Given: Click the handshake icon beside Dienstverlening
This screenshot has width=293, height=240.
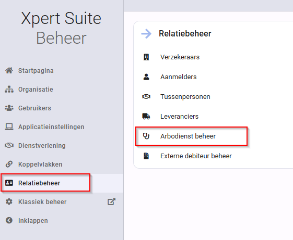Looking at the screenshot, I should coord(9,145).
